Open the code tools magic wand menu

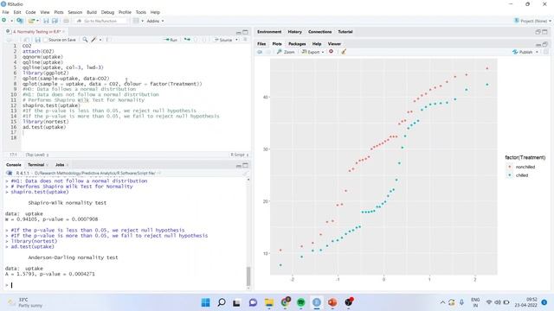tap(95, 40)
